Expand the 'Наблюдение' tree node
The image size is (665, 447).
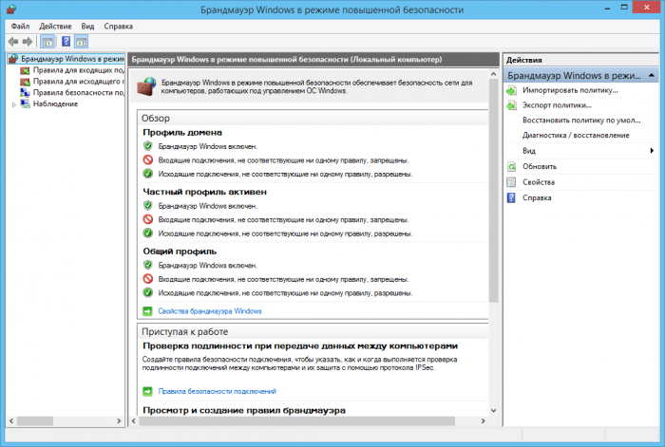(14, 104)
